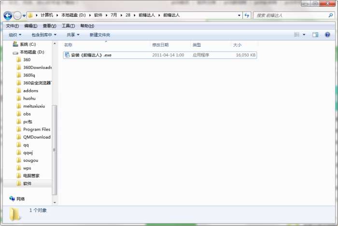338x226 pixels.
Task: Sort by the 修改日期 column header
Action: (160, 45)
